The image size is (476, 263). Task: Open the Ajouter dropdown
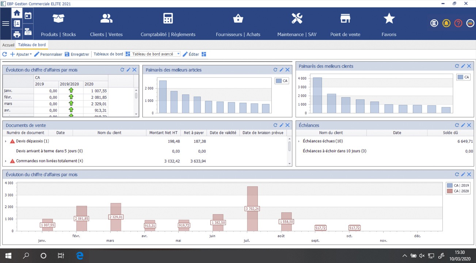point(21,54)
